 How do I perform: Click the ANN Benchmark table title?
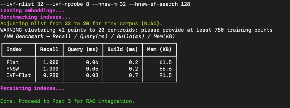pos(89,37)
